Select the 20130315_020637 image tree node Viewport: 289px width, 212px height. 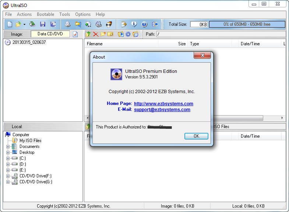point(29,42)
